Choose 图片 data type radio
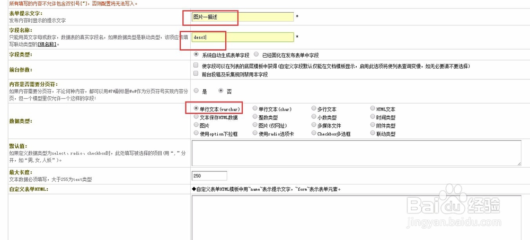 (196, 125)
